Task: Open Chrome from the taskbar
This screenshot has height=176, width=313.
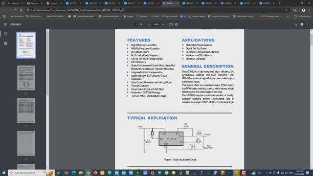Action: (88, 173)
